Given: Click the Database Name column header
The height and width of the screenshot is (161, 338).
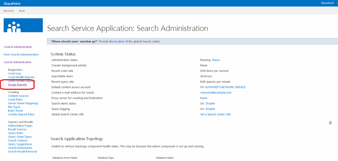Looking at the screenshot, I should click(x=165, y=158).
